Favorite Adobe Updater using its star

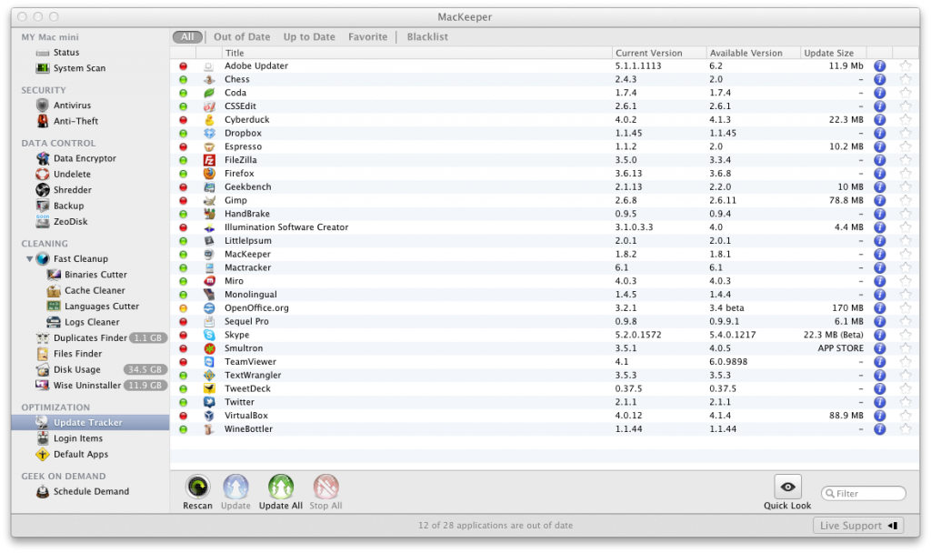(906, 65)
